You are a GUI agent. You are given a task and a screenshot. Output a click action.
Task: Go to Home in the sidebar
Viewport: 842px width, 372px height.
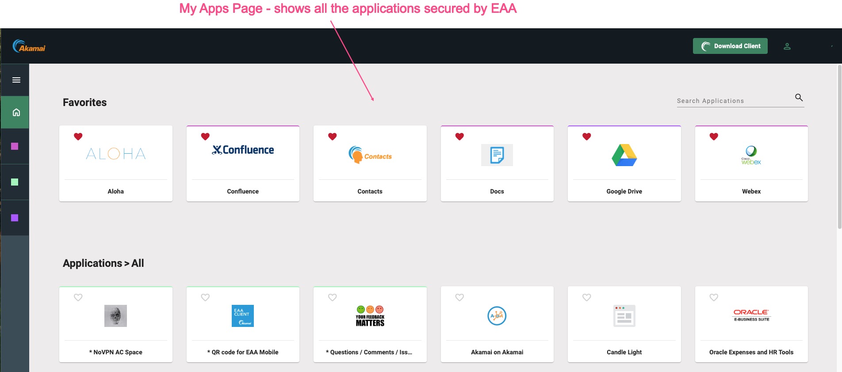pos(16,113)
